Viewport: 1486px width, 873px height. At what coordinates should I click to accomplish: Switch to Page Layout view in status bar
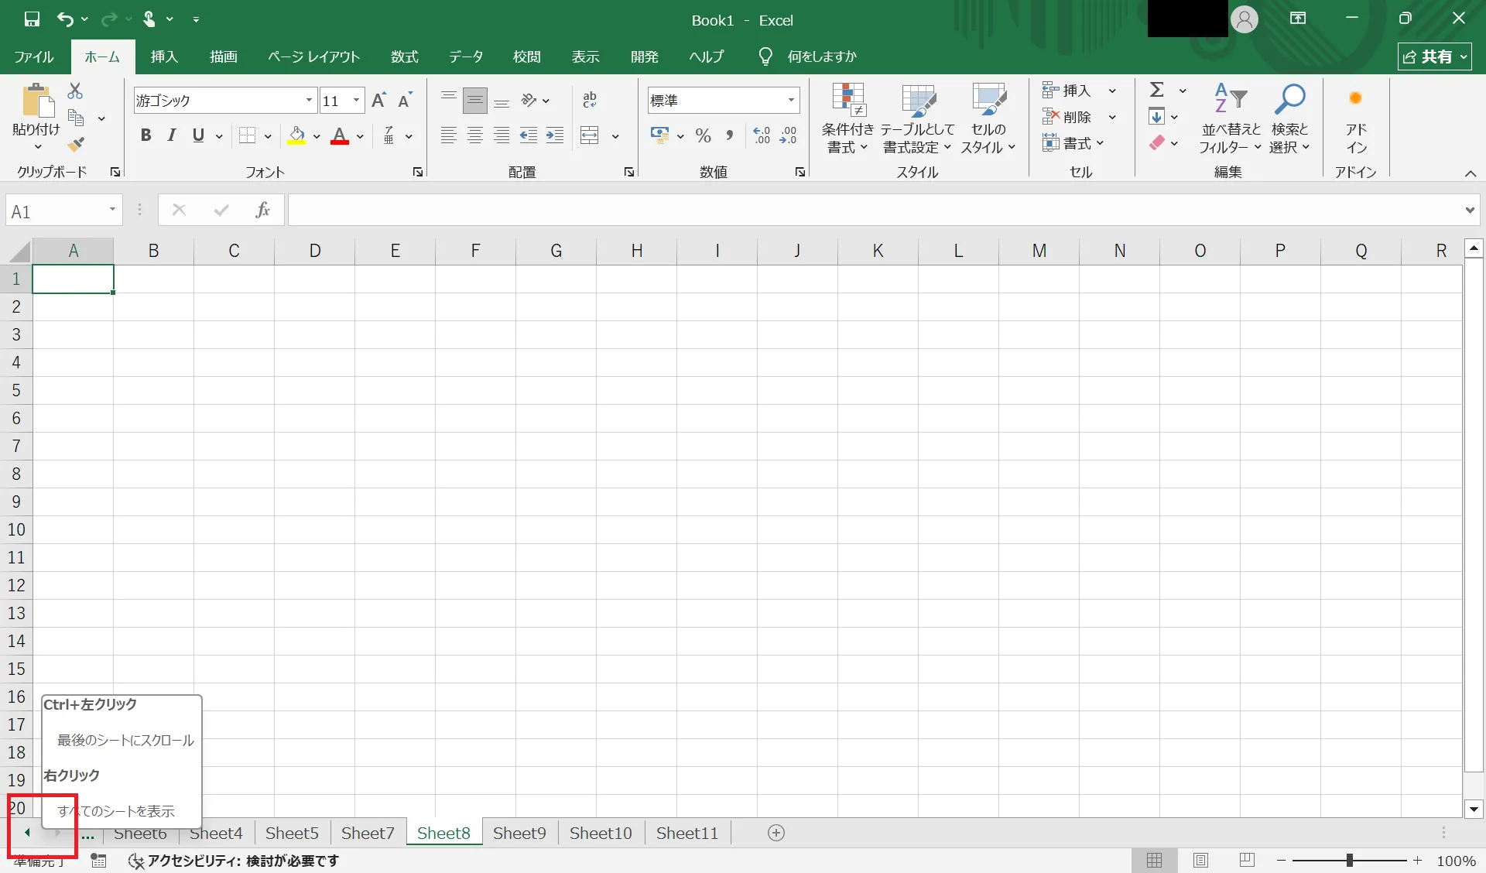1200,861
